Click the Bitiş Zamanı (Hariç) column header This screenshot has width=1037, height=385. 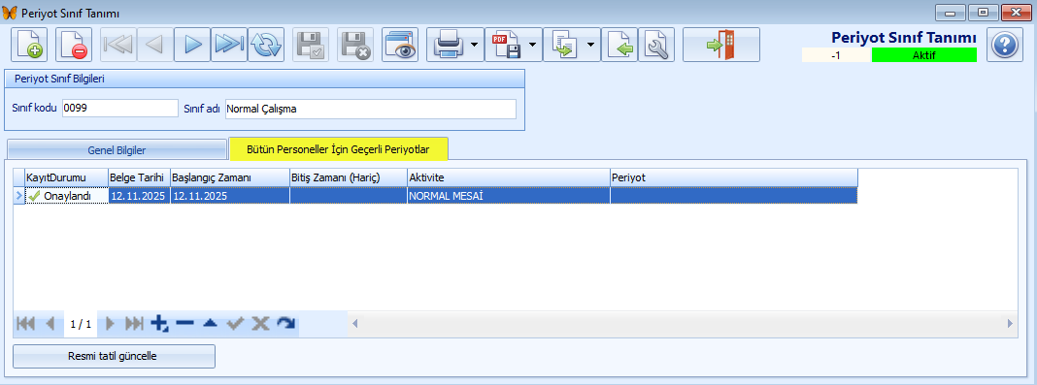click(348, 177)
